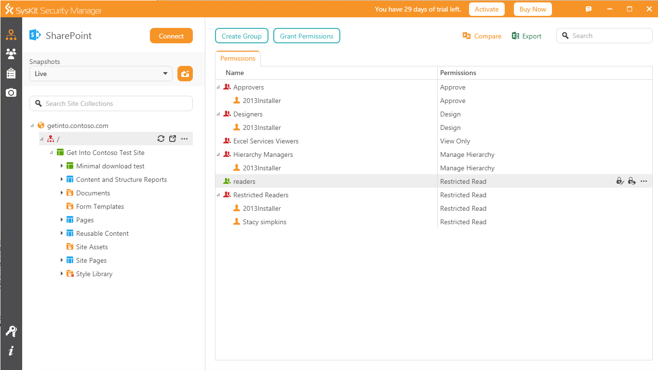Sort by the Name column header

(326, 73)
